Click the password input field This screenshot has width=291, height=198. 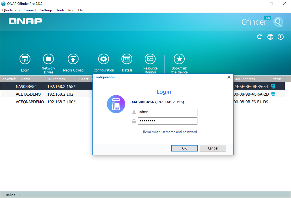point(167,121)
